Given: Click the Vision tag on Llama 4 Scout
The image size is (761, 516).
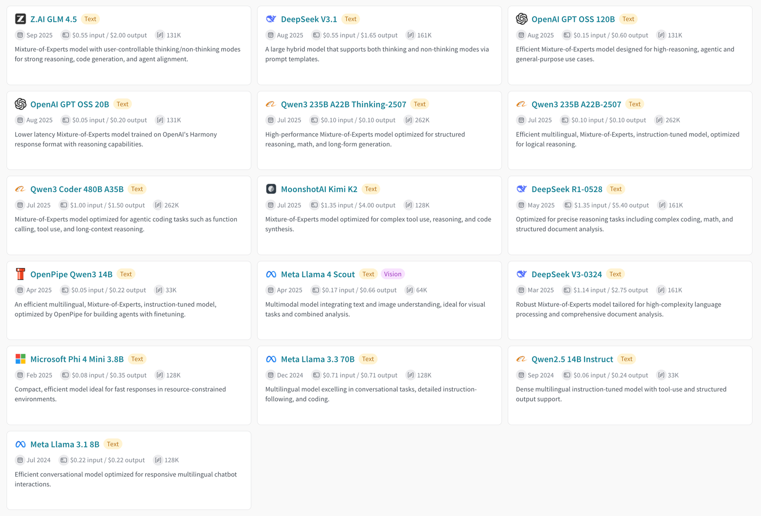Looking at the screenshot, I should point(392,274).
